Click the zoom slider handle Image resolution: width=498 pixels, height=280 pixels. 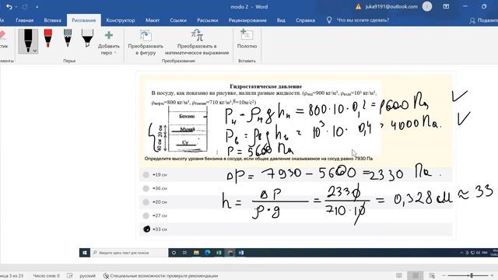pos(472,275)
